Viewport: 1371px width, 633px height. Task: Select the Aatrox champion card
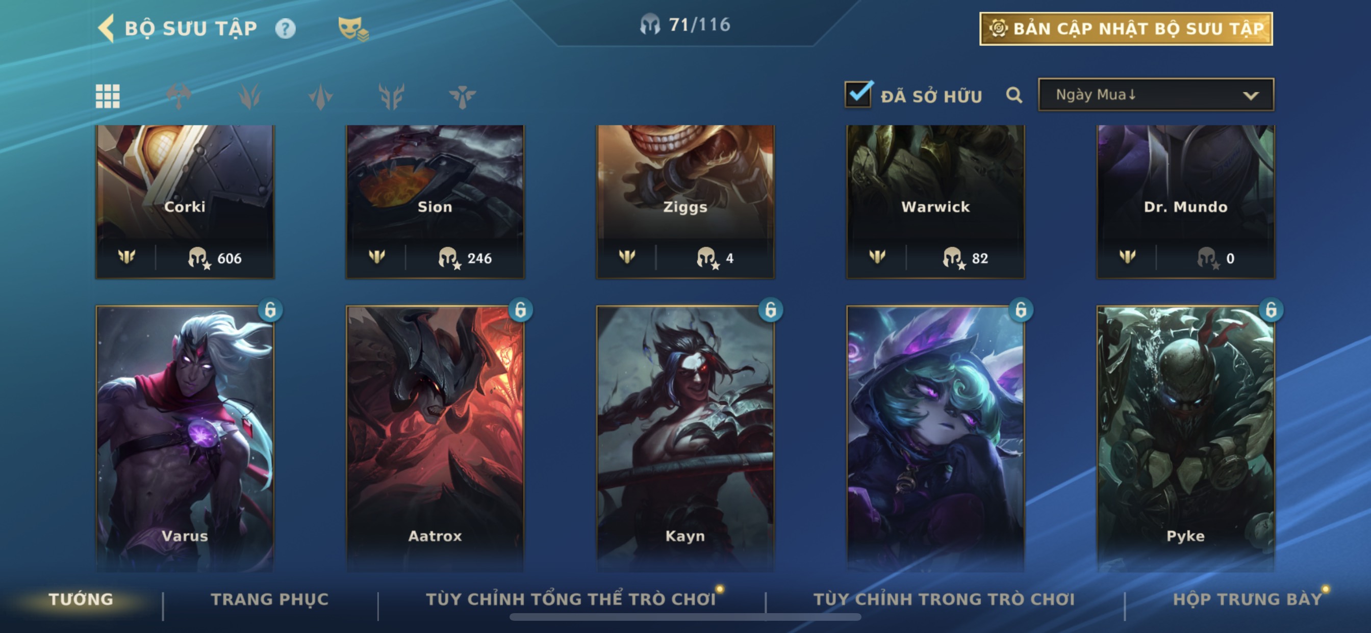435,438
